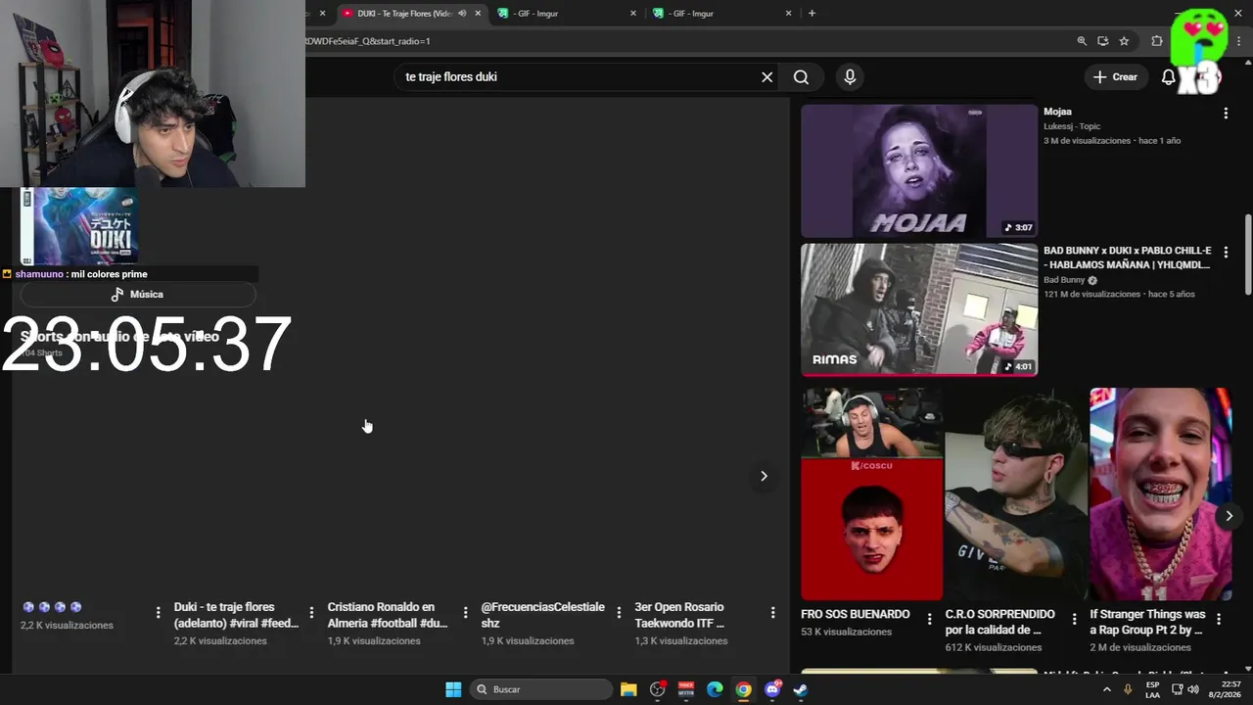The image size is (1253, 705).
Task: Click '3er Open Rosario Taekwondo ITF' short title
Action: [679, 615]
